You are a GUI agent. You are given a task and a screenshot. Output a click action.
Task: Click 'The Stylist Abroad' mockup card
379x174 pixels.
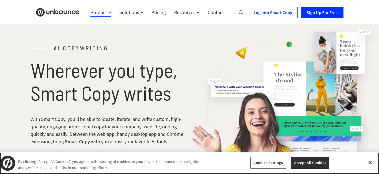point(284,89)
